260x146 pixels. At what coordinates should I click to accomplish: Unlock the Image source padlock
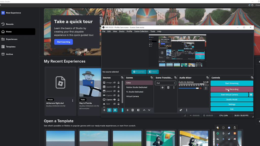(x=119, y=82)
